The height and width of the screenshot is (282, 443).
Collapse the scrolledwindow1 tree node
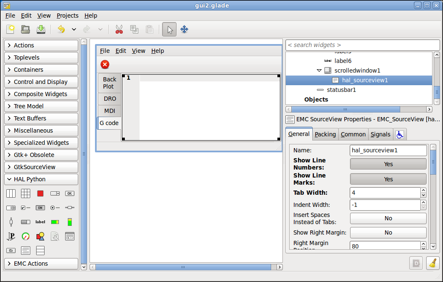coord(319,70)
